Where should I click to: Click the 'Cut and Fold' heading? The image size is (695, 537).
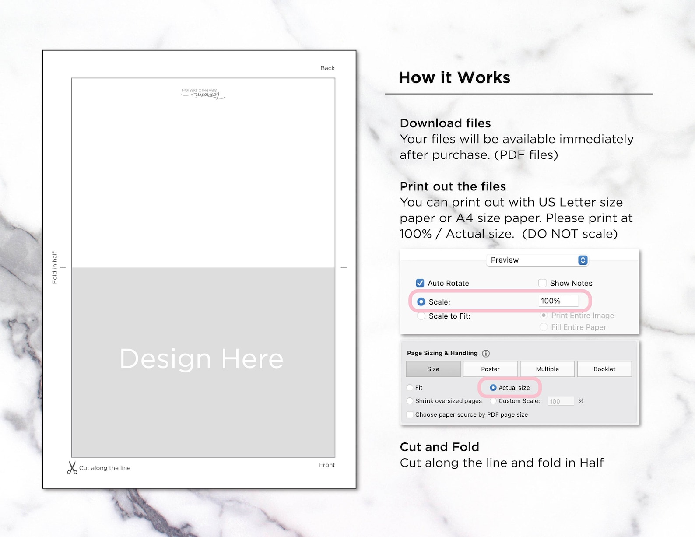click(439, 447)
